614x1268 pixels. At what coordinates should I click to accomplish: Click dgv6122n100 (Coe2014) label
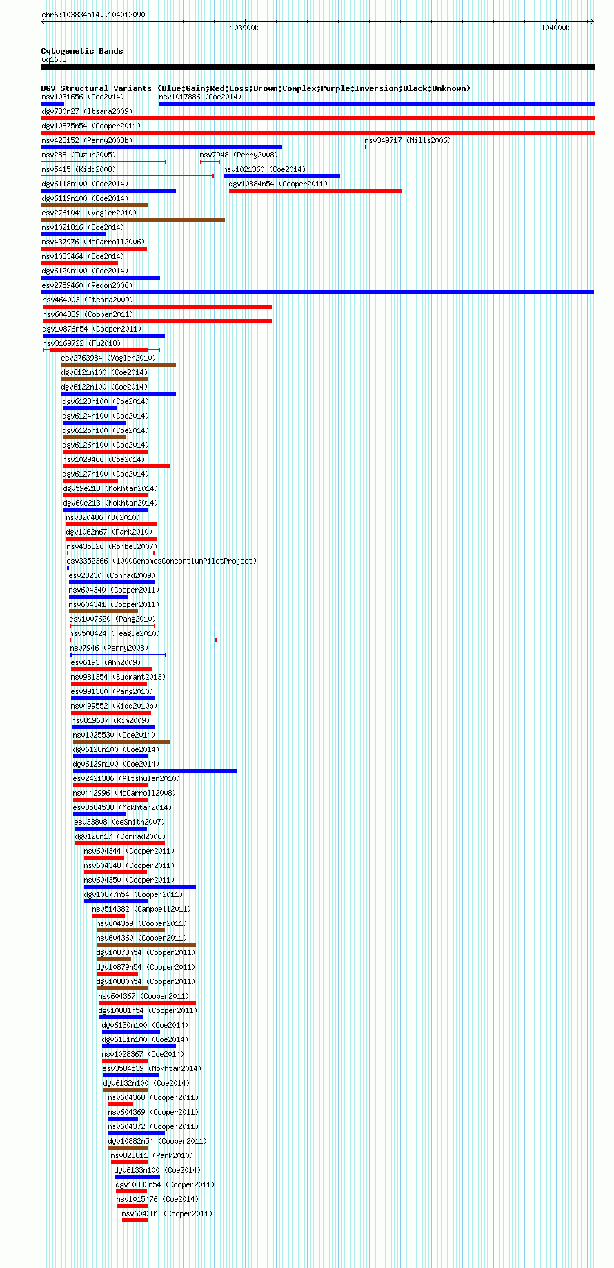click(105, 387)
